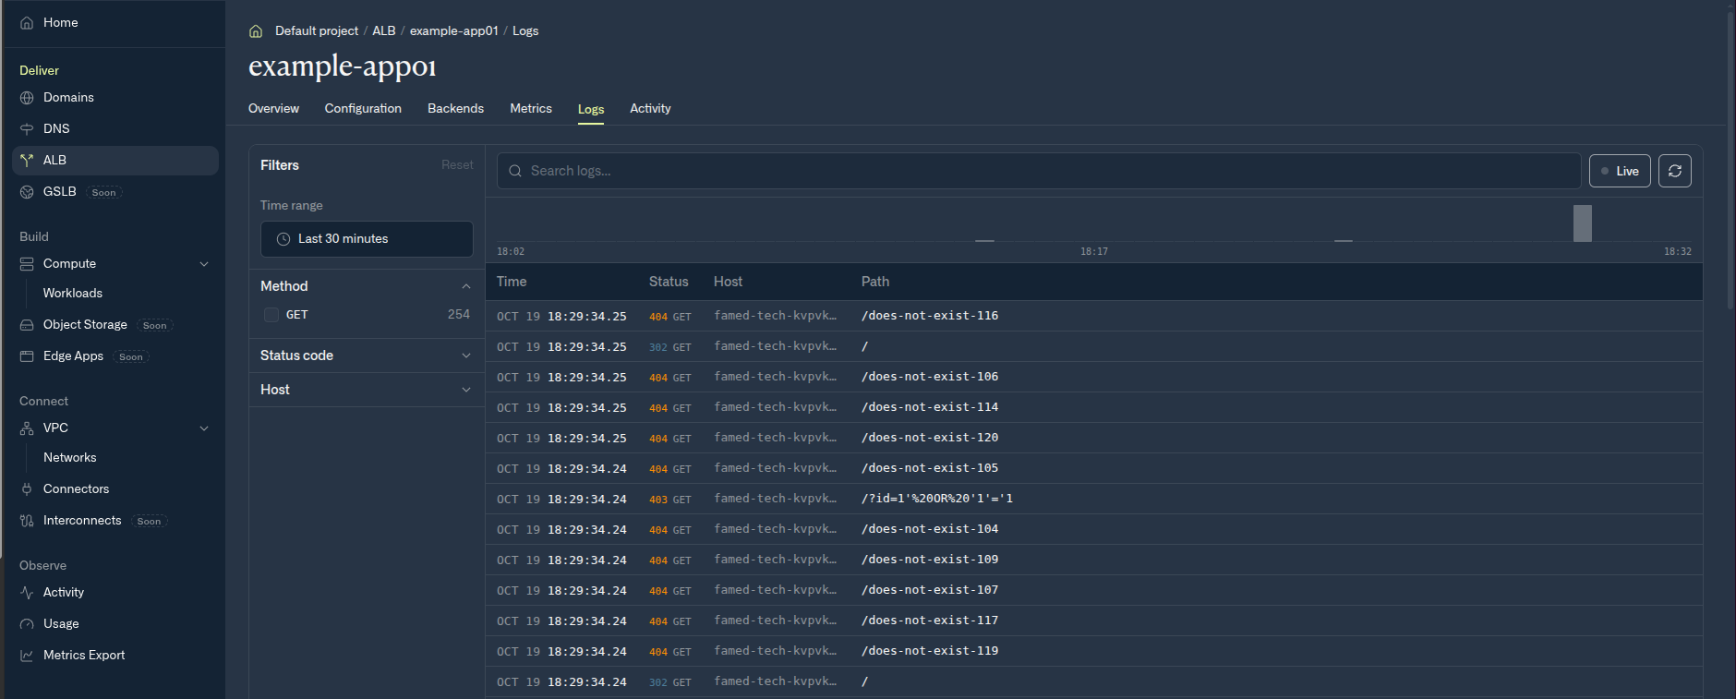Open Workloads in the sidebar

[x=73, y=294]
